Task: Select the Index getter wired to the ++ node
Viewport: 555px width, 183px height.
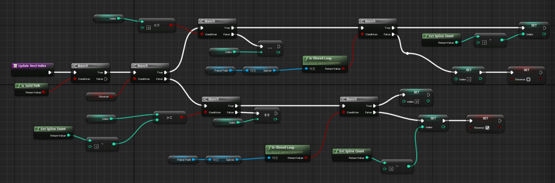Action: [228, 122]
